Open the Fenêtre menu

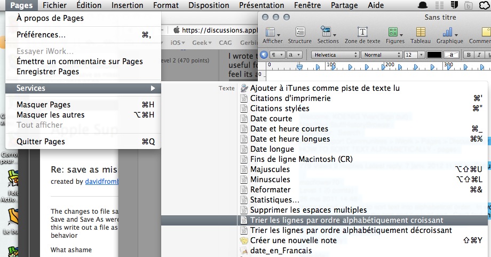[307, 5]
